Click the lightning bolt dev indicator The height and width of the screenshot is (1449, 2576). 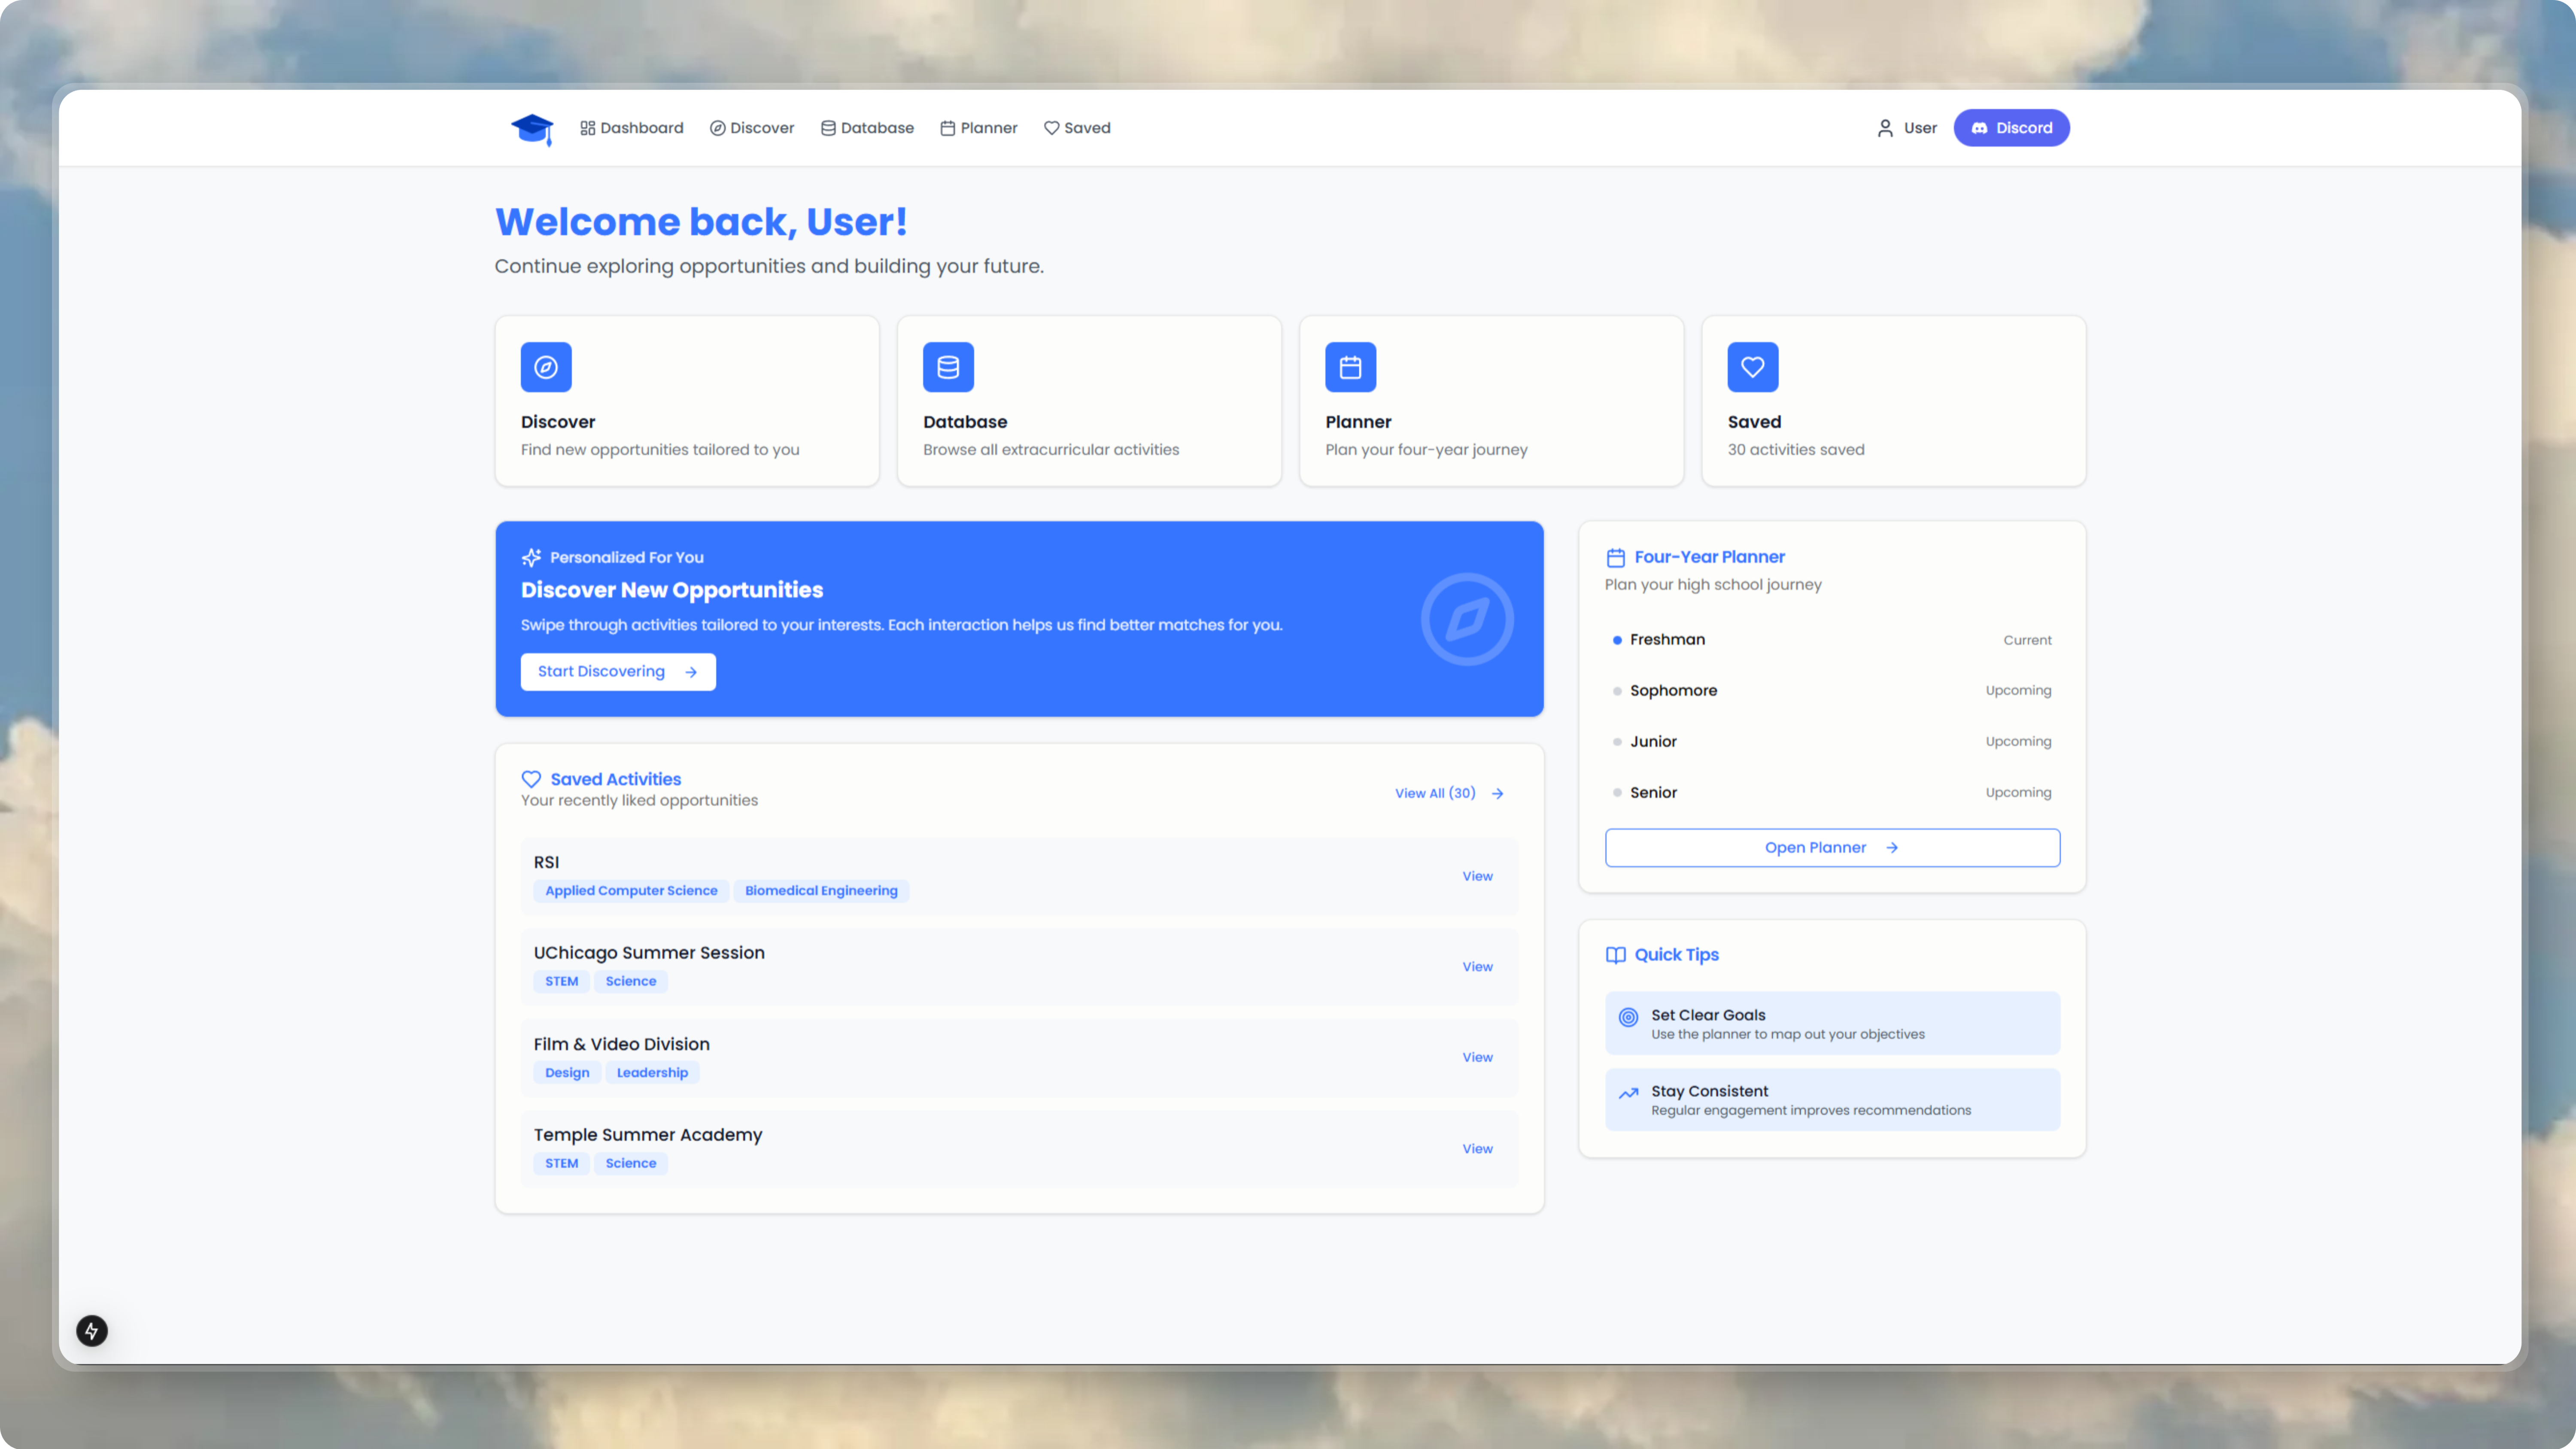click(92, 1330)
